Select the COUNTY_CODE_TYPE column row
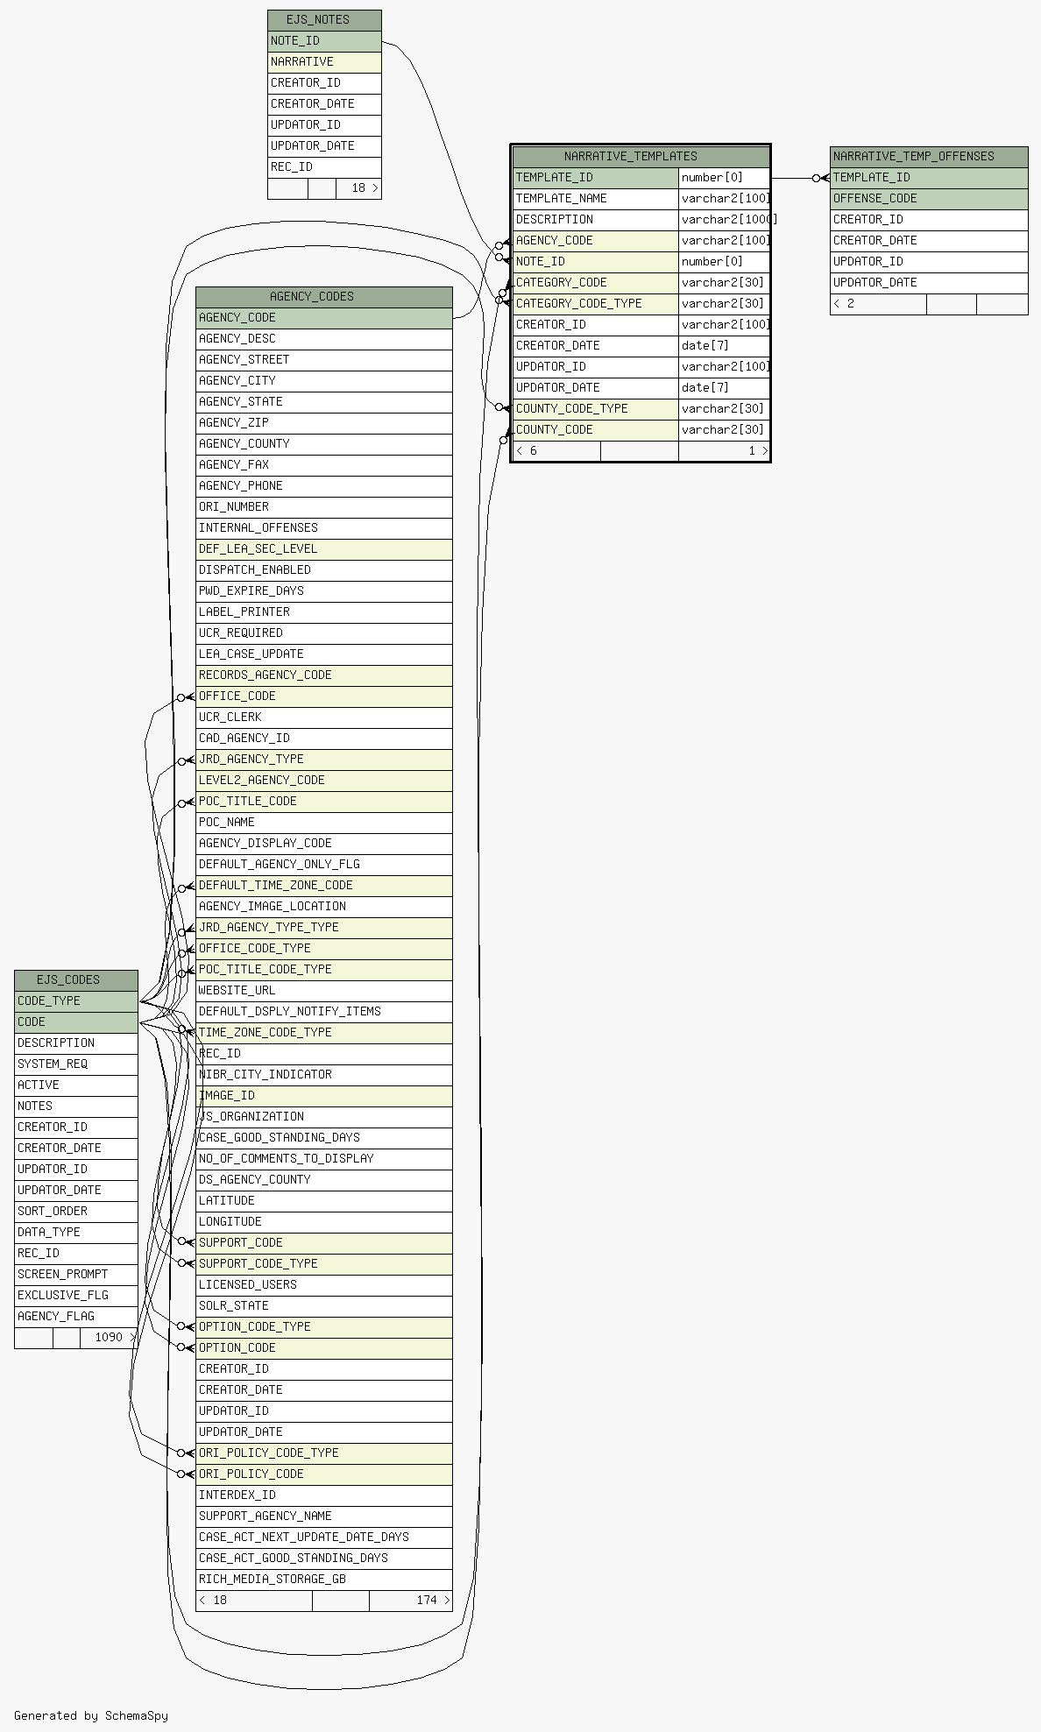1041x1732 pixels. (x=595, y=409)
